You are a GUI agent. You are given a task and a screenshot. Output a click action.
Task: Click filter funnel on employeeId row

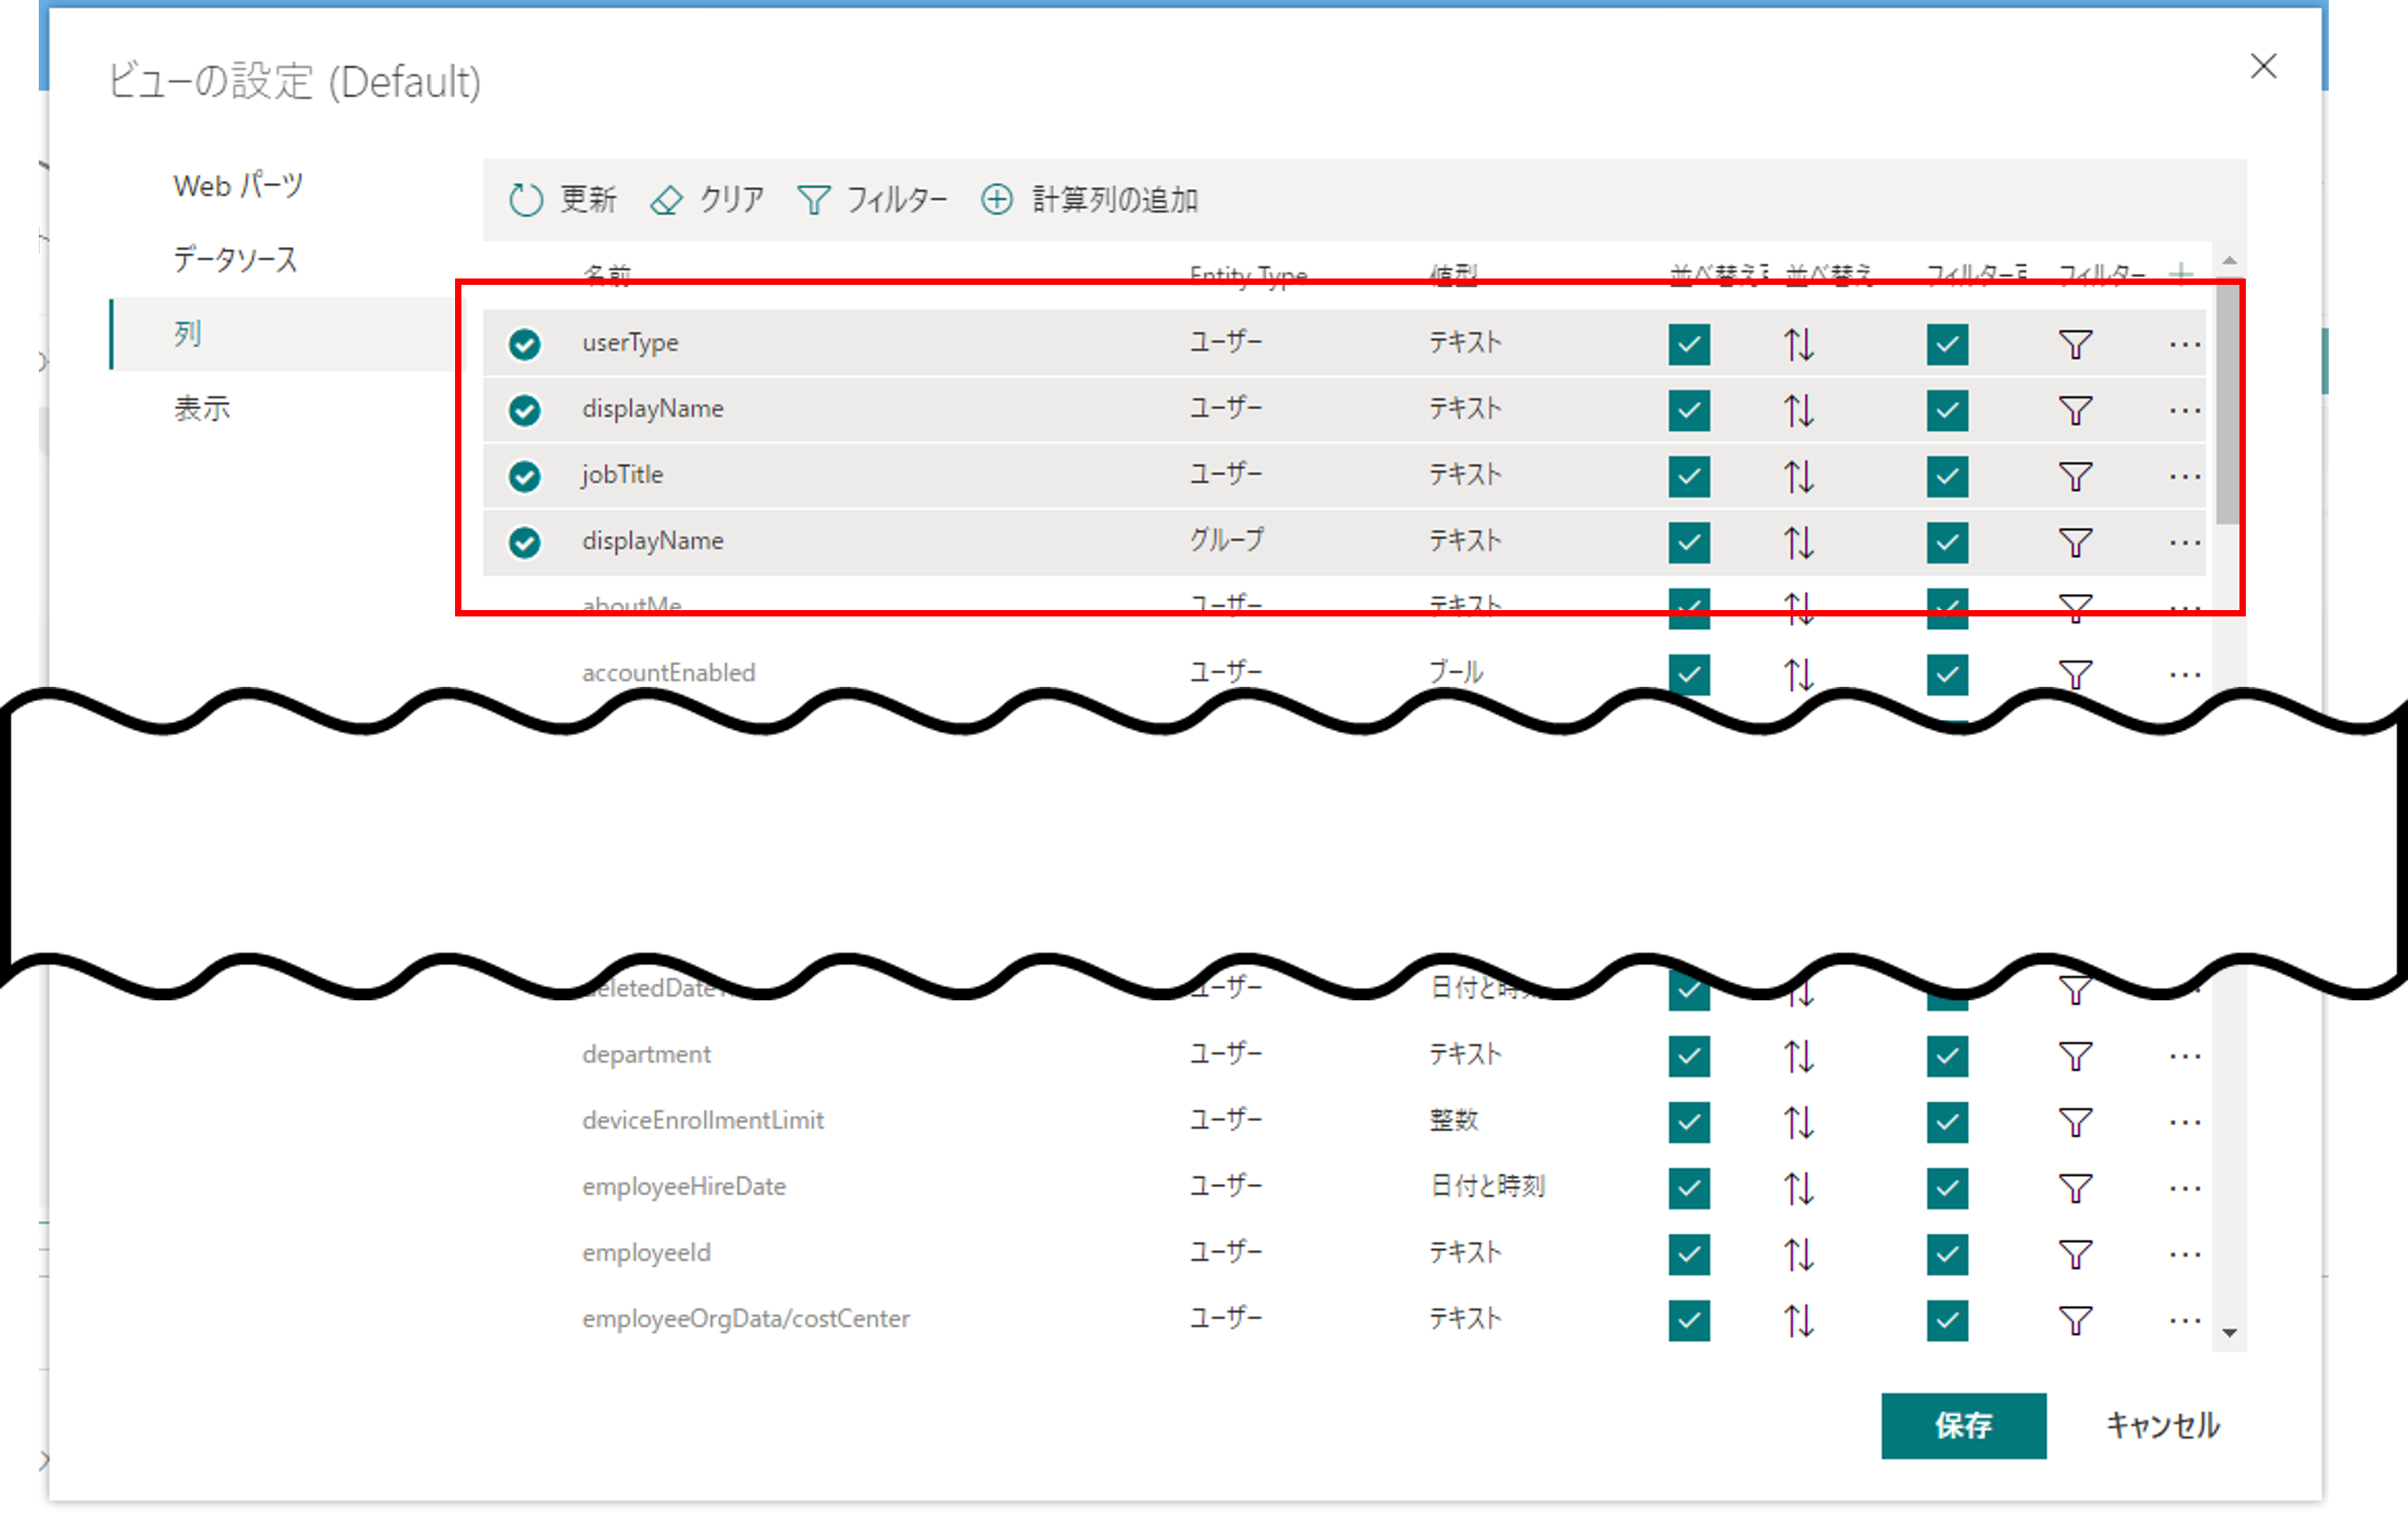point(2075,1254)
